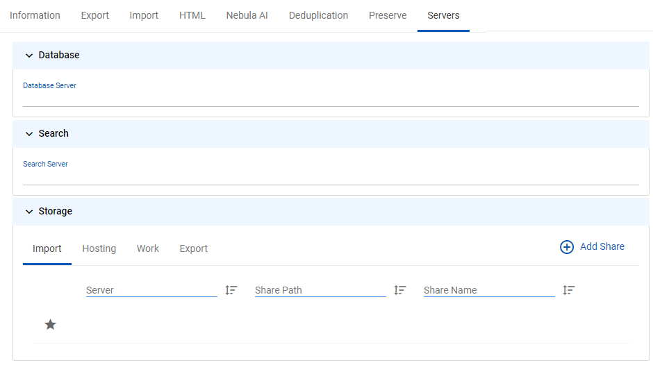The image size is (653, 372).
Task: Switch to the Nebula AI tab
Action: click(247, 15)
